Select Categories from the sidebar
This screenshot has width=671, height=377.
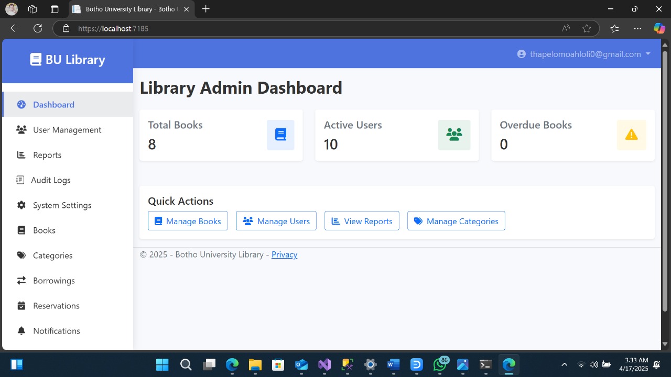tap(52, 256)
